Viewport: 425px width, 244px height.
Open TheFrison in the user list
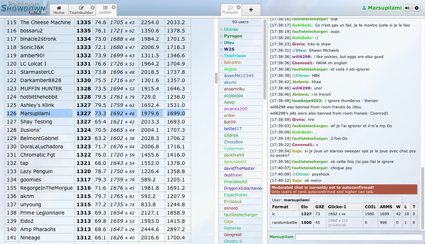click(241, 56)
